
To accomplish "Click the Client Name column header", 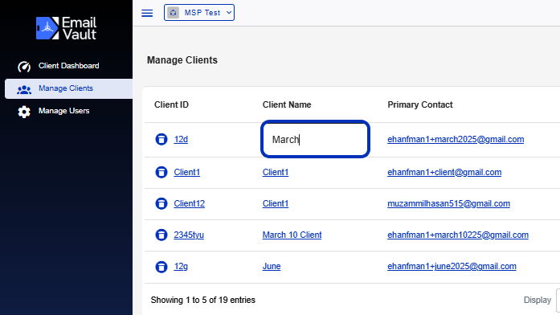I will (x=287, y=104).
